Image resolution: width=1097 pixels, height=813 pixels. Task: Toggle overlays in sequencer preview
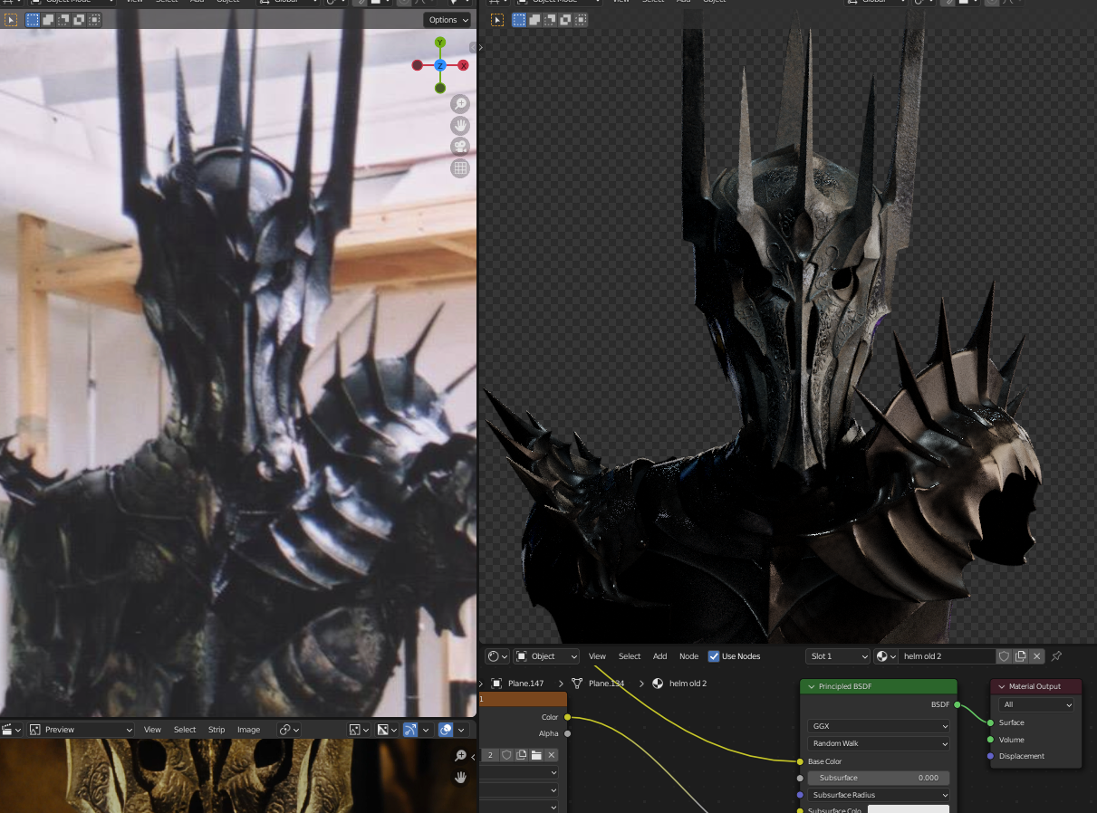point(446,730)
